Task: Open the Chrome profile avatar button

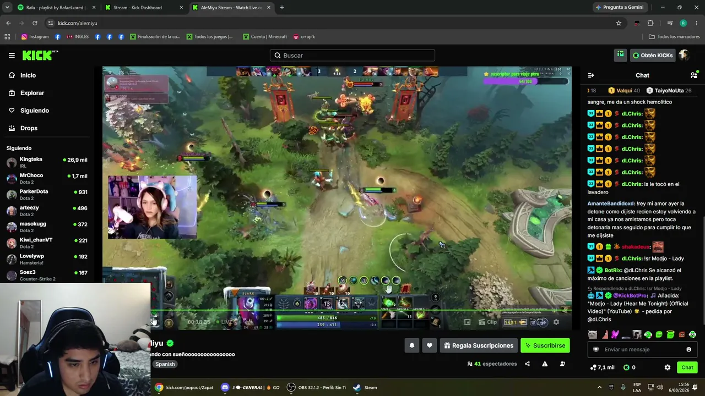Action: [683, 23]
